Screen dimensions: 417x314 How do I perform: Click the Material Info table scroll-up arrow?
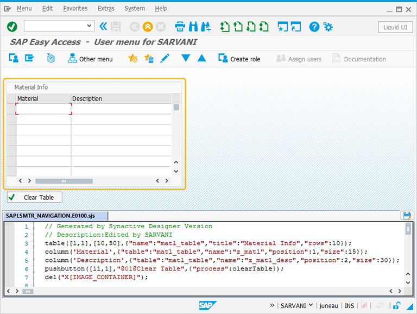coord(176,162)
